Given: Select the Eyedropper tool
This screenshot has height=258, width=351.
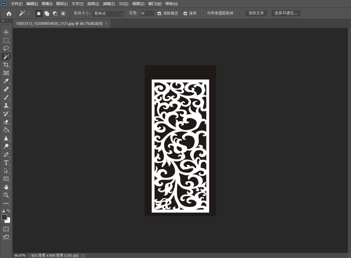Looking at the screenshot, I should click(6, 81).
